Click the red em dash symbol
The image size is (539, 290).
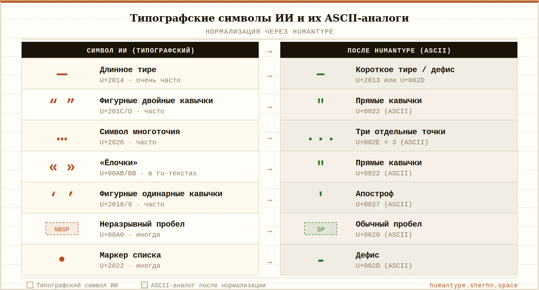62,74
